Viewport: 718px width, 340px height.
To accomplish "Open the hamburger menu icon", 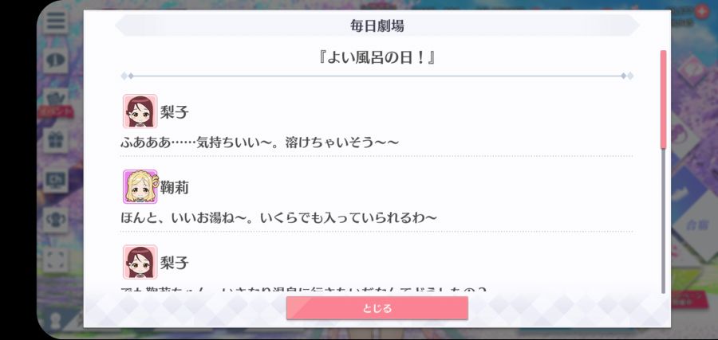I will (x=57, y=20).
